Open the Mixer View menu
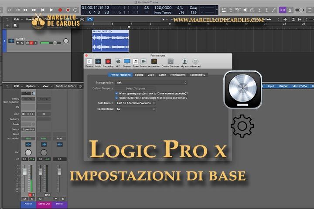314x209 pixels. (47, 86)
